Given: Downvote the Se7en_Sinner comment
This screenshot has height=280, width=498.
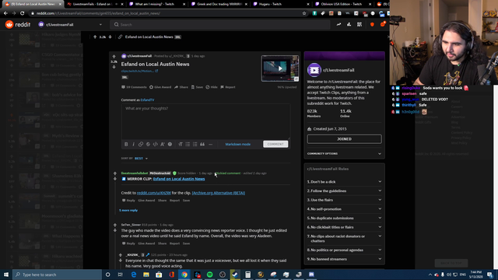Looking at the screenshot, I should tap(115, 230).
